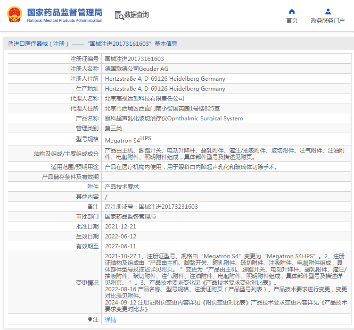Open the 数据查询 search icon
The height and width of the screenshot is (330, 354).
(x=119, y=16)
